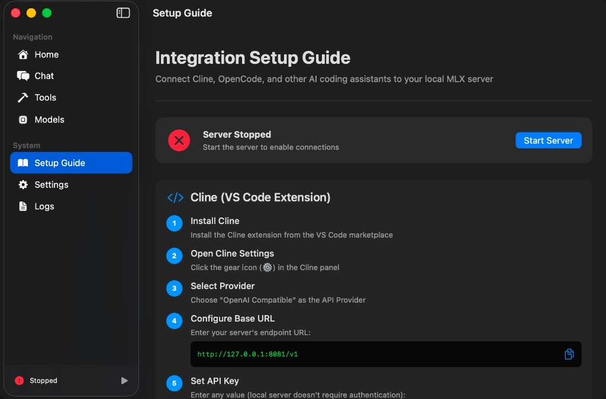Select the Chat speech bubble icon

click(22, 76)
